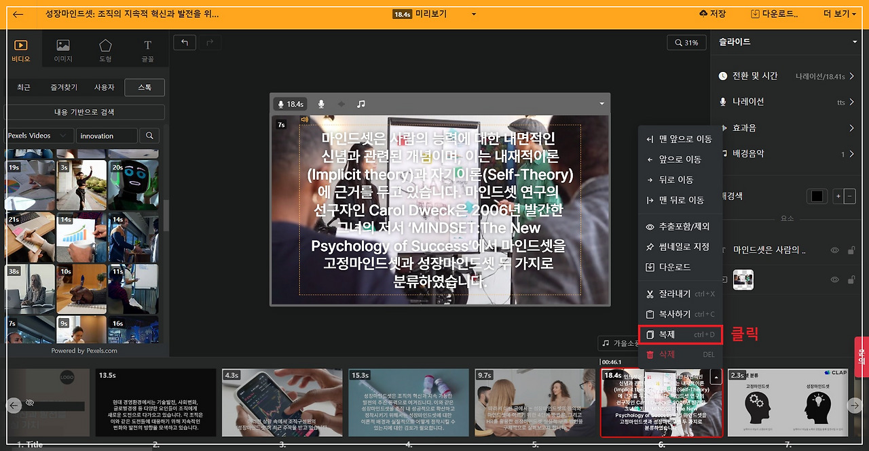
Task: Click the 내용 기반으로 검색 button
Action: [x=85, y=112]
